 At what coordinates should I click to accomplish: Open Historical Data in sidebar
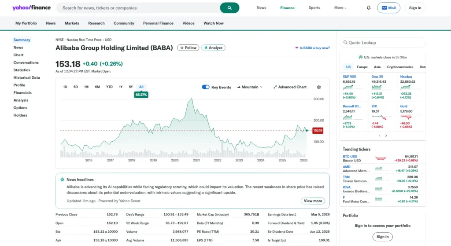pos(26,77)
